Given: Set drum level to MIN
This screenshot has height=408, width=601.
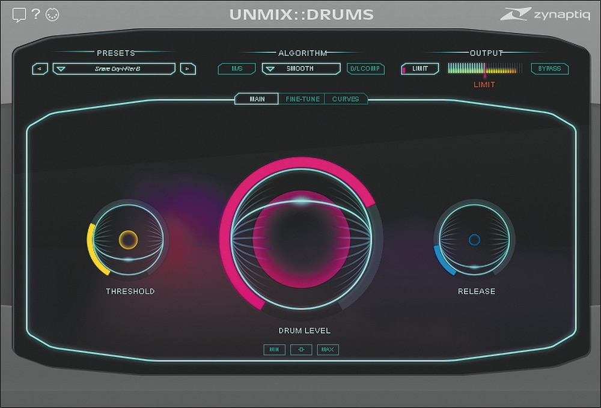Looking at the screenshot, I should tap(275, 349).
